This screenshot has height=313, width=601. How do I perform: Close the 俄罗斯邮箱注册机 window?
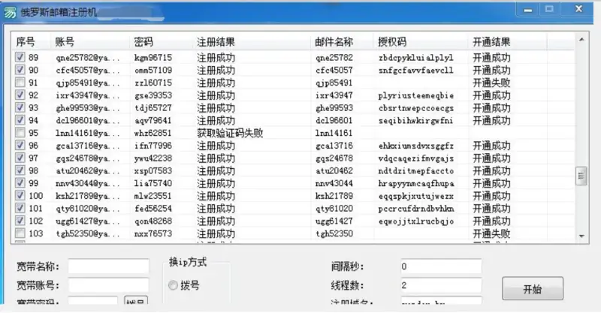578,9
